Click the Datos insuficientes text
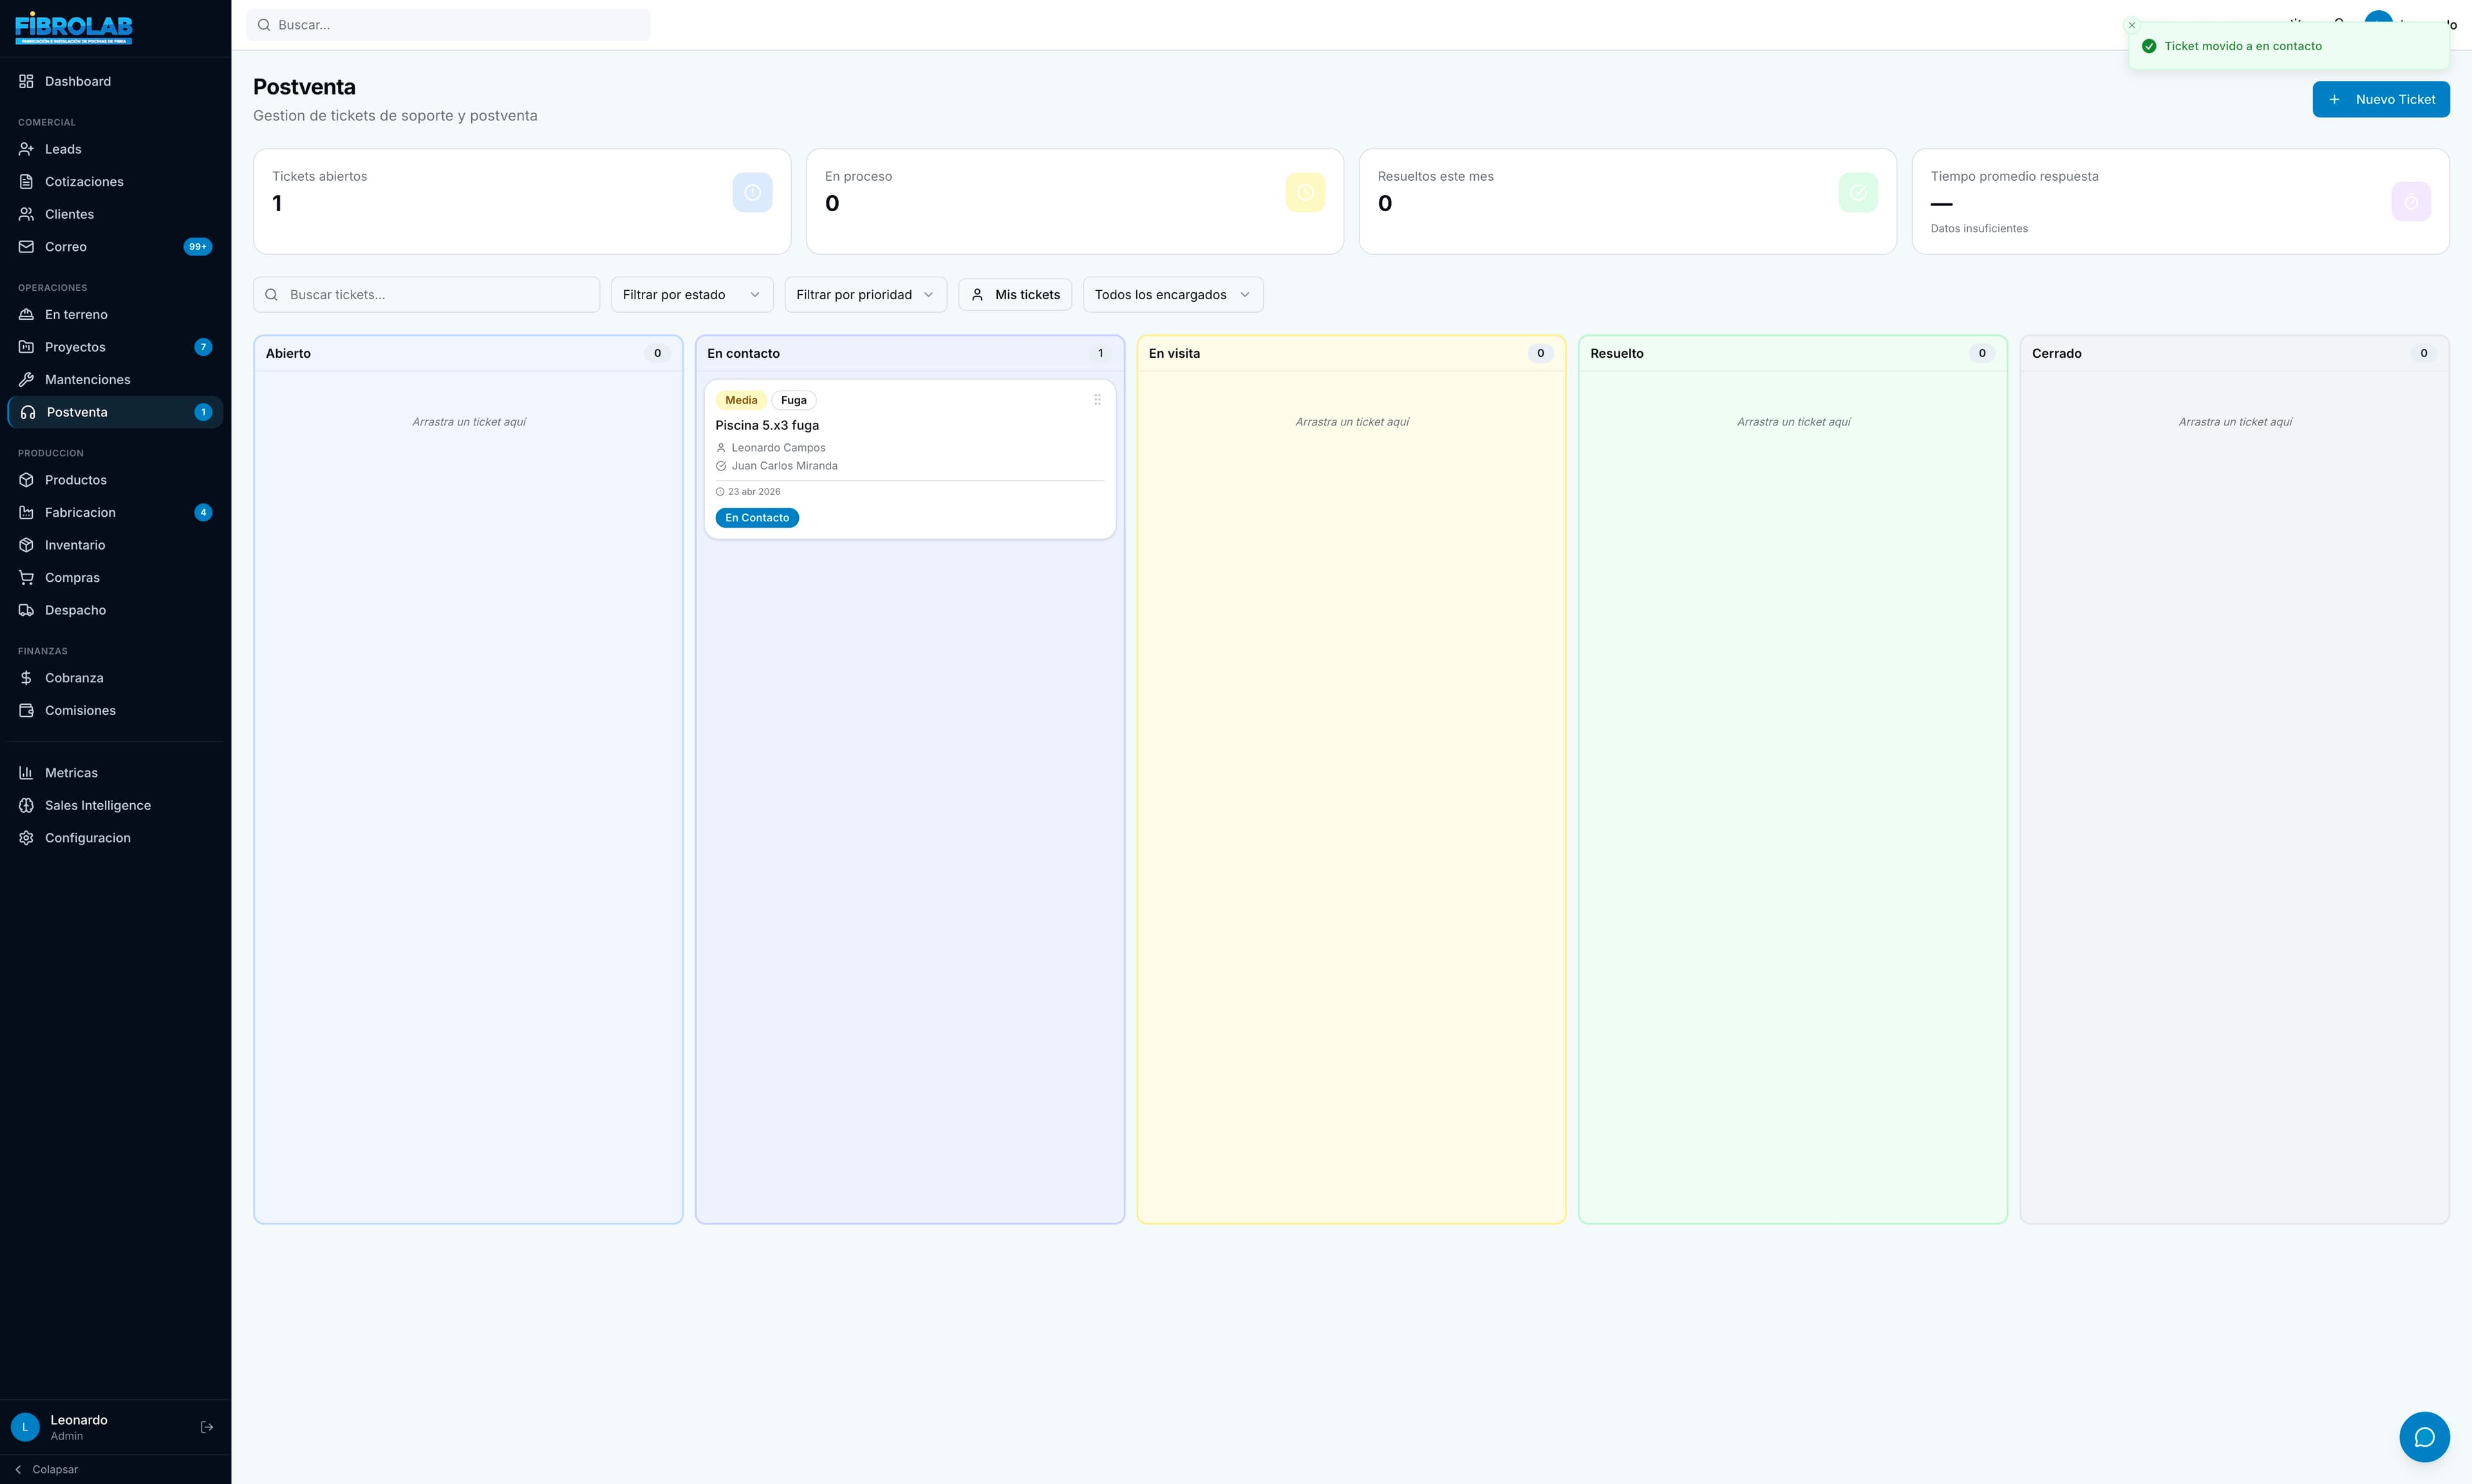This screenshot has height=1484, width=2472. click(1978, 229)
